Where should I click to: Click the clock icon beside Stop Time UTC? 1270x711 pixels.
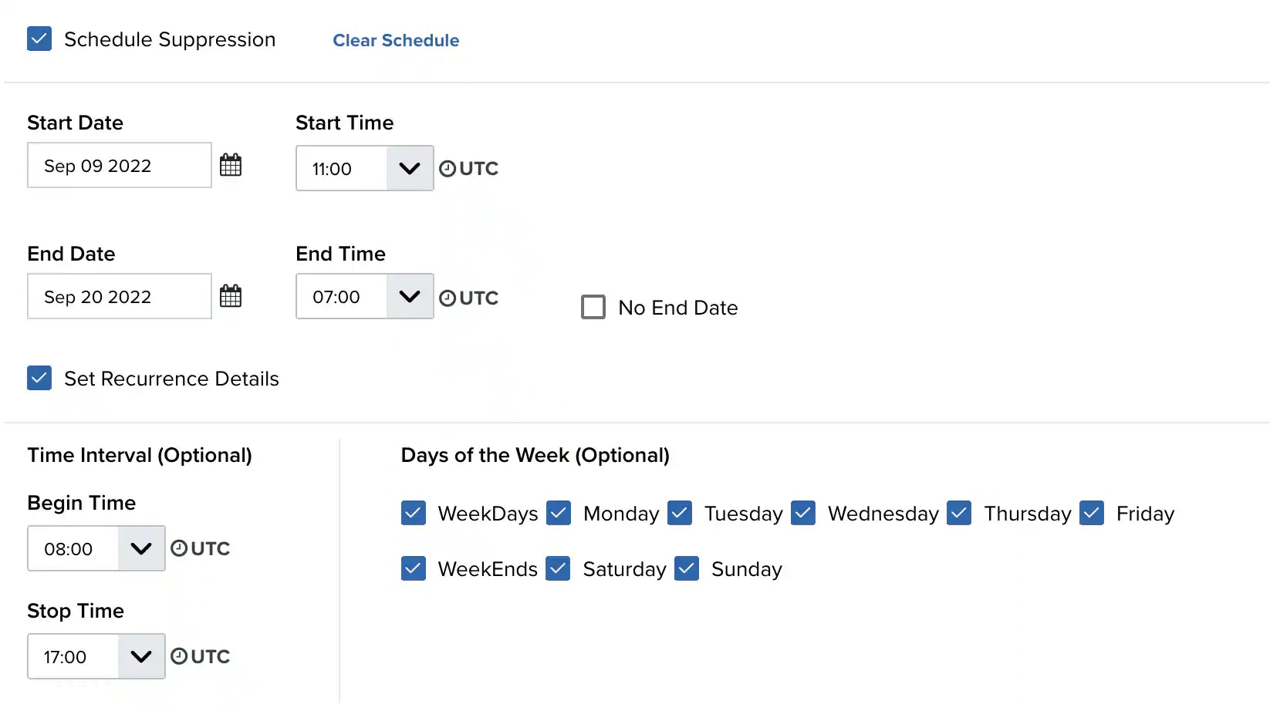click(179, 656)
